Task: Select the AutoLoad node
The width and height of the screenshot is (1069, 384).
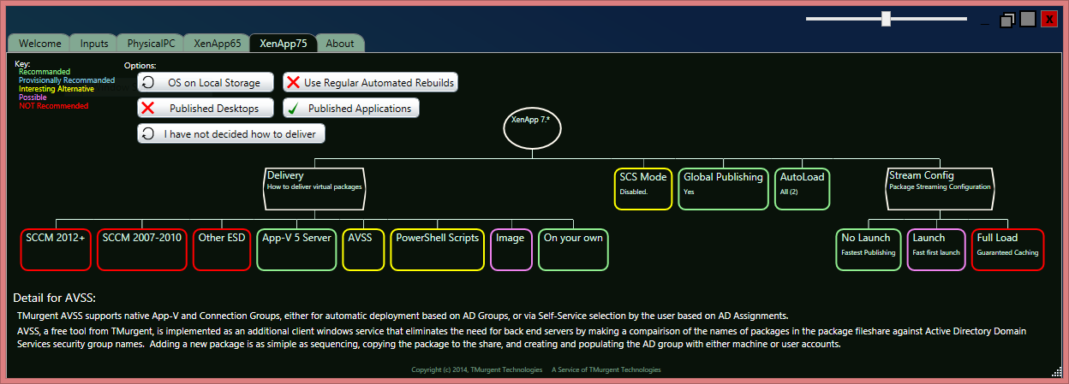Action: (x=803, y=188)
